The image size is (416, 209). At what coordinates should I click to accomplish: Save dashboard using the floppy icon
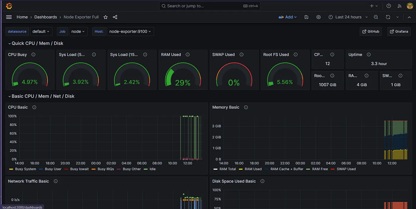[306, 17]
